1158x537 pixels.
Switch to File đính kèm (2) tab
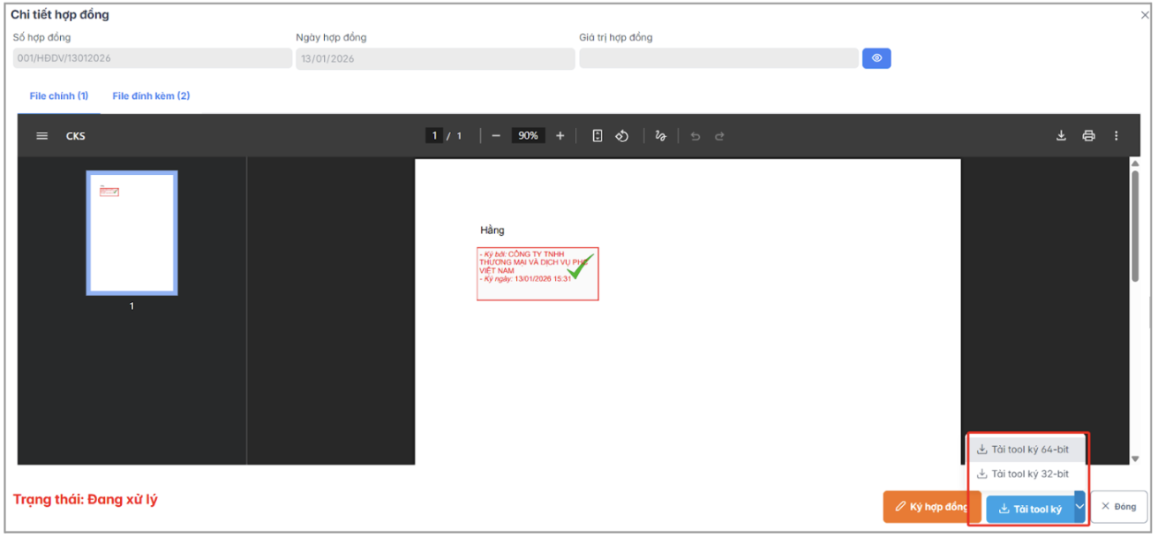point(151,95)
